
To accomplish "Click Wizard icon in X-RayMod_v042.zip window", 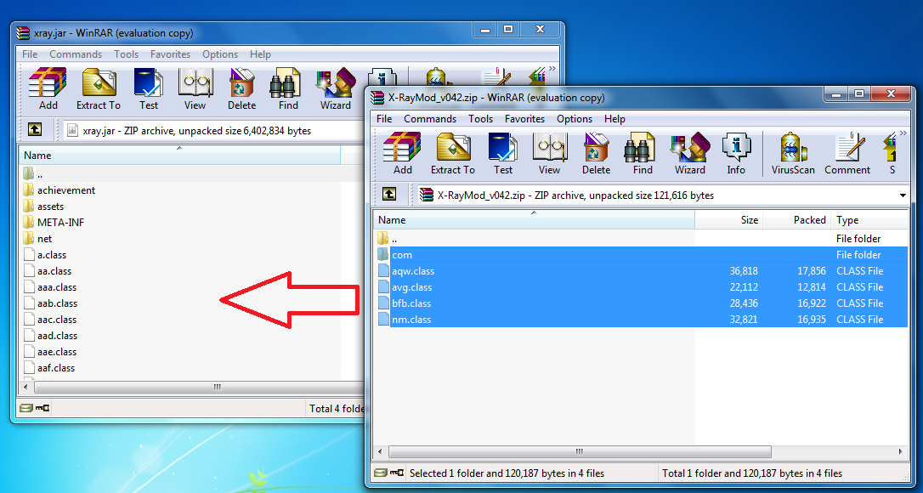I will [x=690, y=153].
